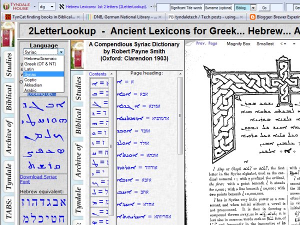Go to Prev. Page of dictionary
Viewport: 300px width, 225px height.
(206, 43)
